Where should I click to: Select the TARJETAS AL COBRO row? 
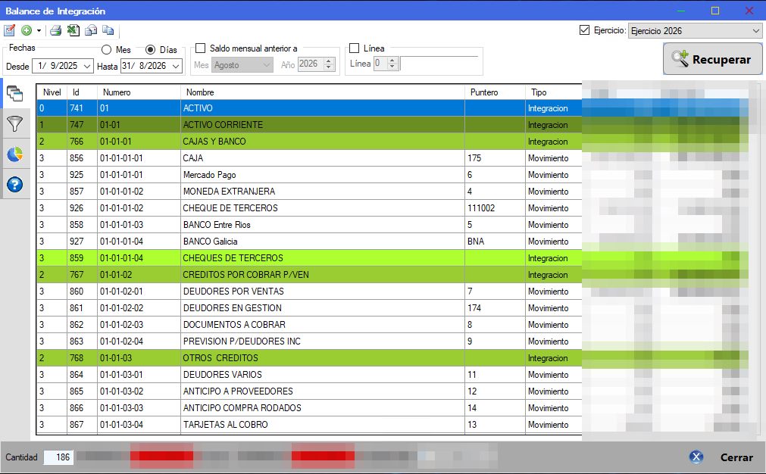point(309,424)
